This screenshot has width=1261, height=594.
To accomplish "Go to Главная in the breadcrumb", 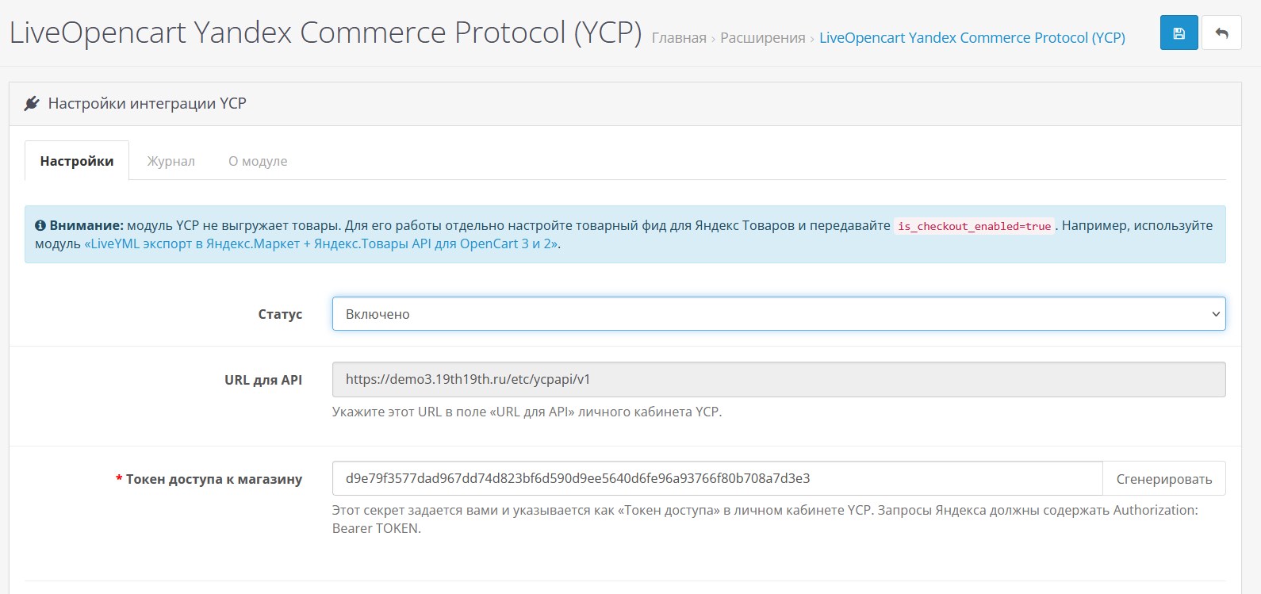I will pos(679,38).
